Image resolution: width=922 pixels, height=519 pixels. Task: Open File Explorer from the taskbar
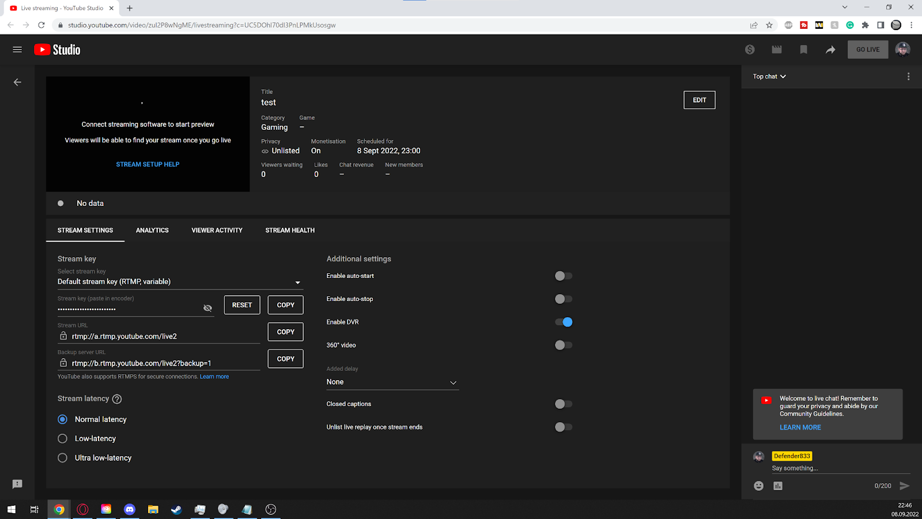coord(153,509)
